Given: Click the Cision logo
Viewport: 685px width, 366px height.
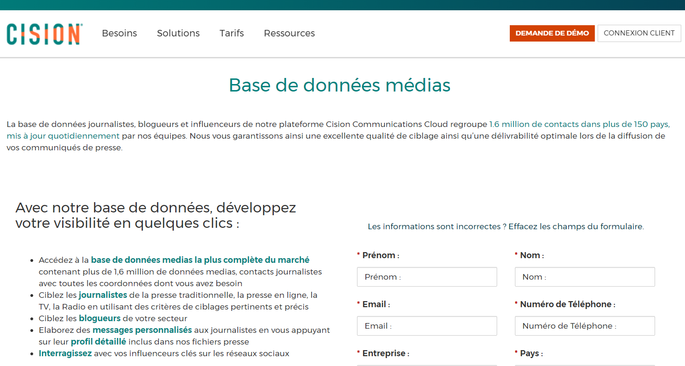Looking at the screenshot, I should 45,34.
